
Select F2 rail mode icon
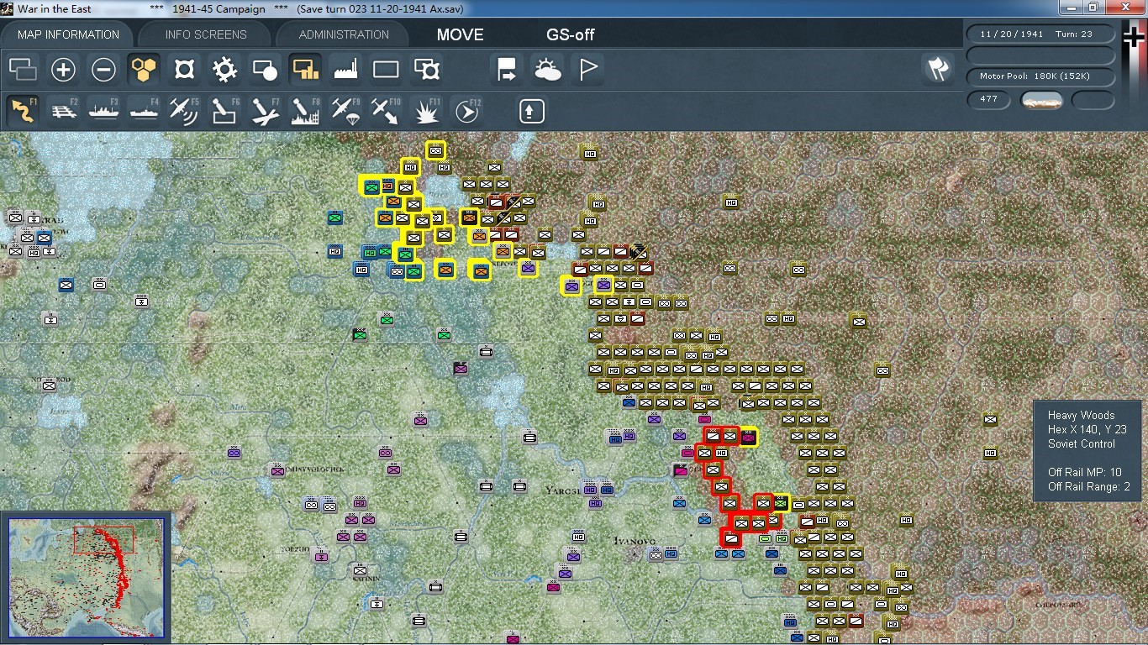(63, 111)
